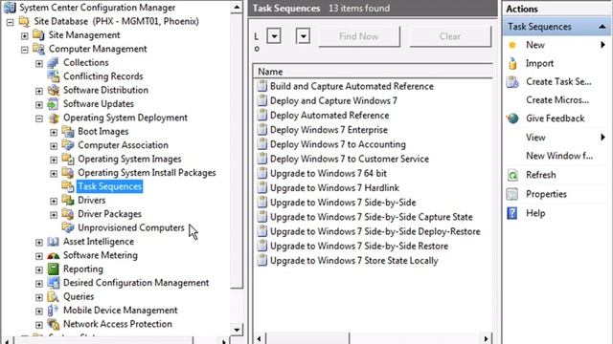Click the Operating System Deployment icon
This screenshot has width=613, height=344.
pyautogui.click(x=54, y=118)
